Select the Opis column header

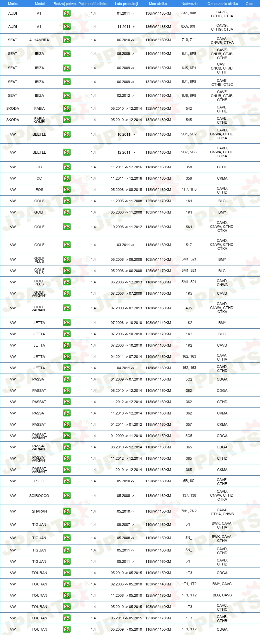[249, 4]
